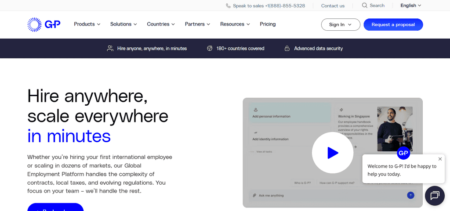450x211 pixels.
Task: Expand the Solutions menu
Action: (x=123, y=24)
